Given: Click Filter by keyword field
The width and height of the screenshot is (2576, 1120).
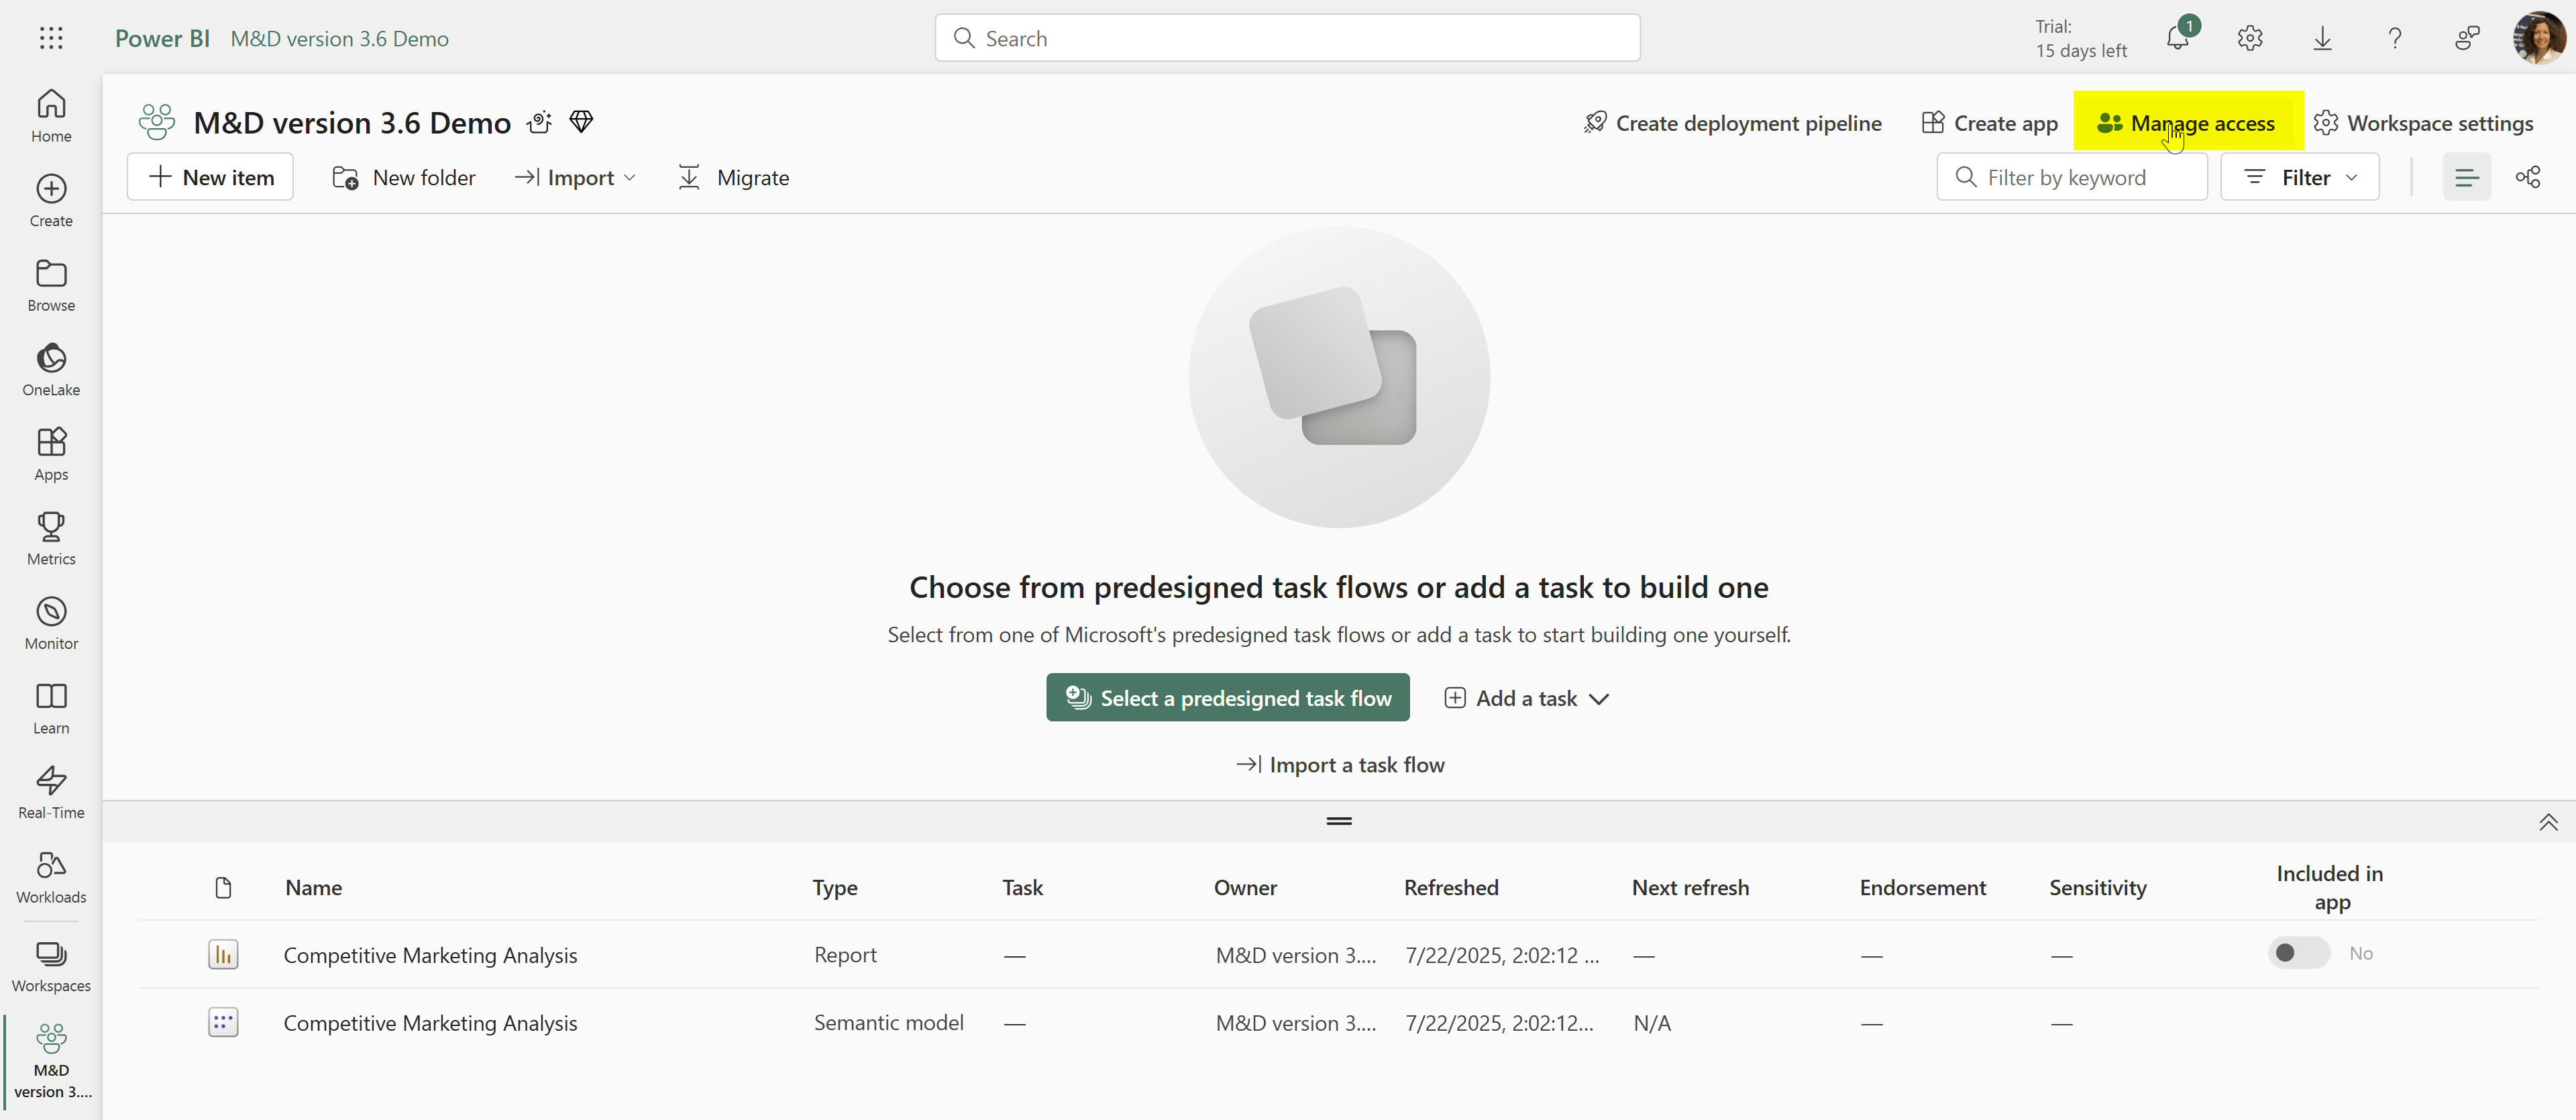Looking at the screenshot, I should (x=2071, y=177).
